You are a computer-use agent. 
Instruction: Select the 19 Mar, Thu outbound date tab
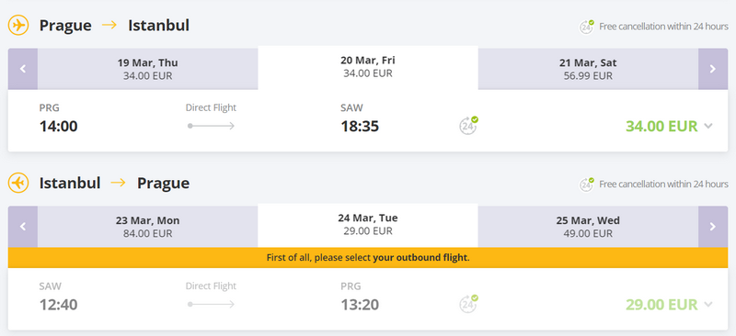148,69
